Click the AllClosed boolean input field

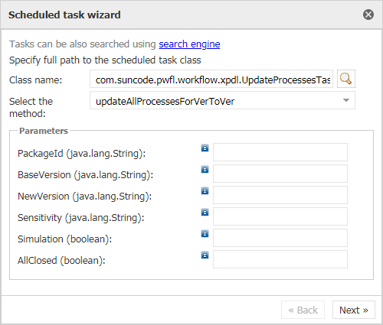pyautogui.click(x=280, y=259)
